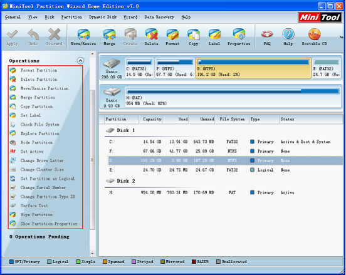The image size is (346, 275).
Task: Sort by the Capacity column header
Action: coord(150,119)
